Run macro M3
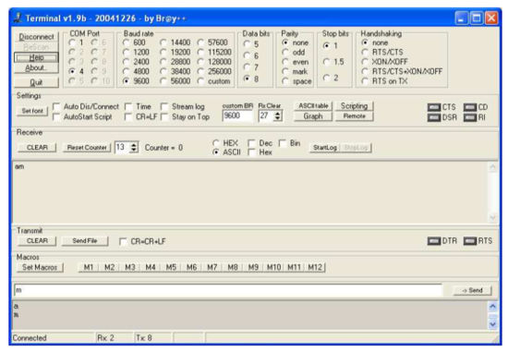This screenshot has width=508, height=352. click(130, 267)
